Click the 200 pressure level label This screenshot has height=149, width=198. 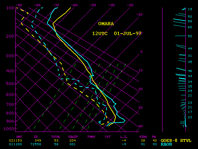pyautogui.click(x=10, y=36)
